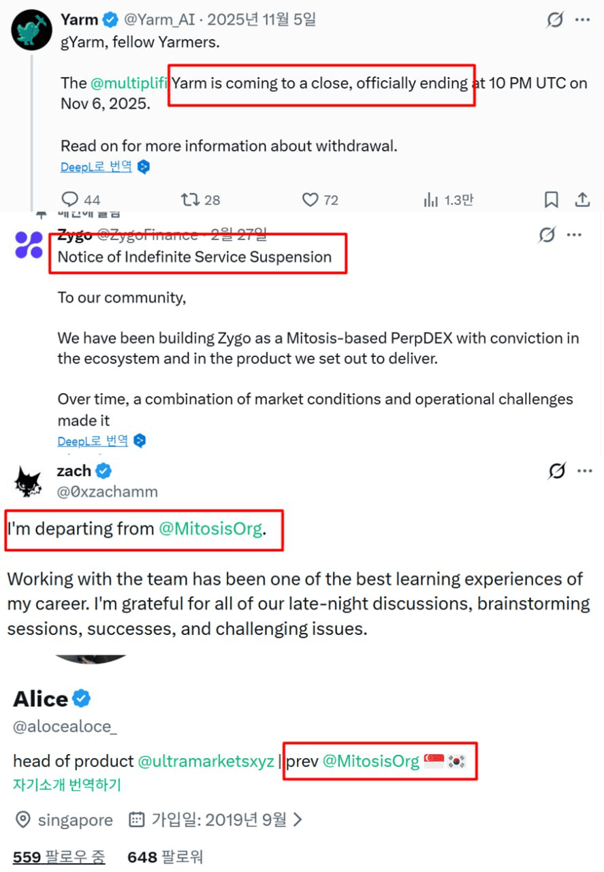
Task: Open more options on Yarm's post
Action: tap(582, 20)
